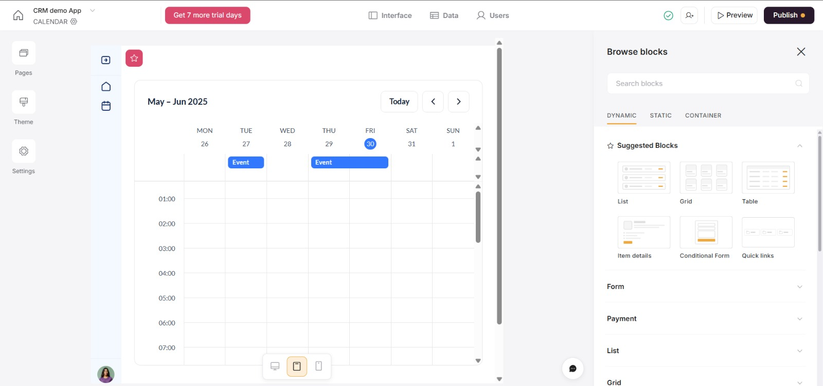Viewport: 823px width, 386px height.
Task: Open the chat support bubble
Action: click(x=573, y=369)
